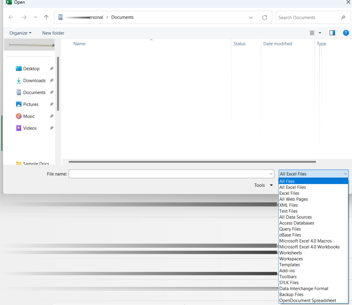This screenshot has height=305, width=352.
Task: Select XML Files option
Action: 313,205
